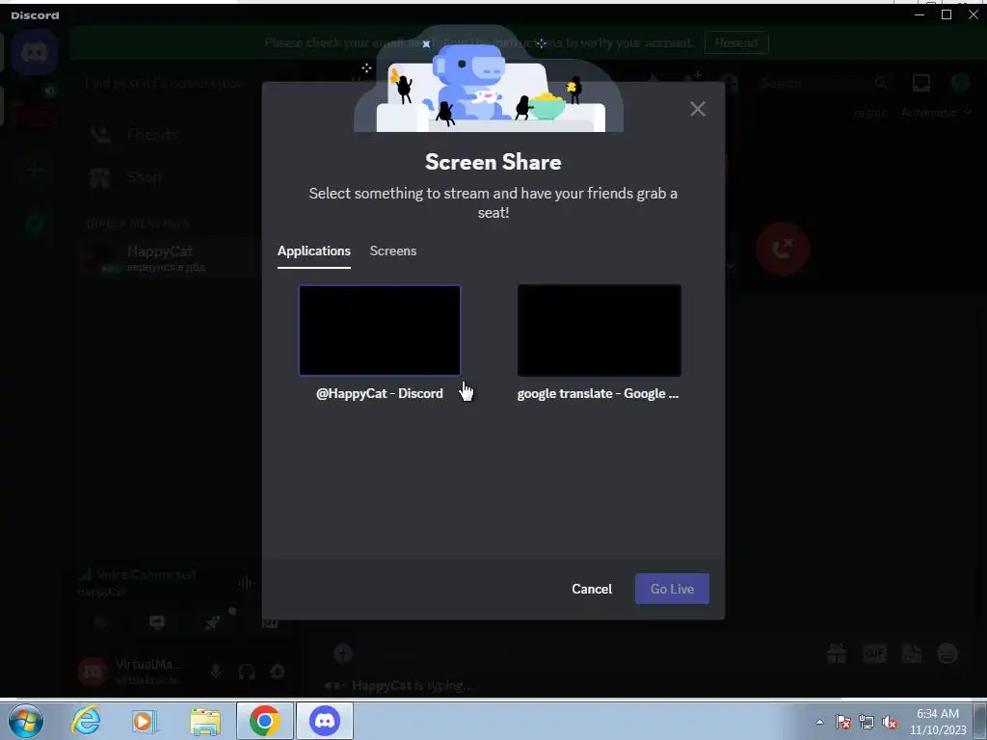Click the Action Center flag tray icon
The image size is (987, 740).
point(843,723)
